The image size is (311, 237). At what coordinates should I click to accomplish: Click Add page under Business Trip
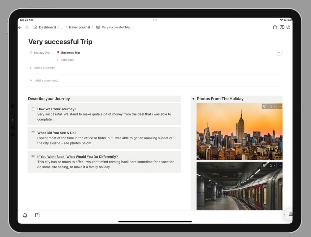click(x=65, y=60)
